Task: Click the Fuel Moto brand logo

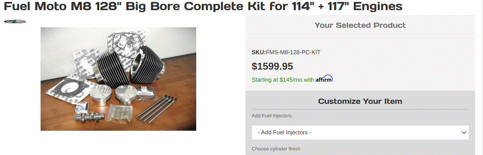Action: 15,21
